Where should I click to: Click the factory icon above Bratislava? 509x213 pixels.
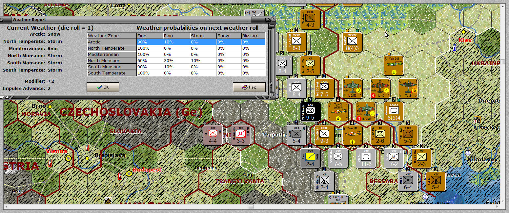(87, 148)
